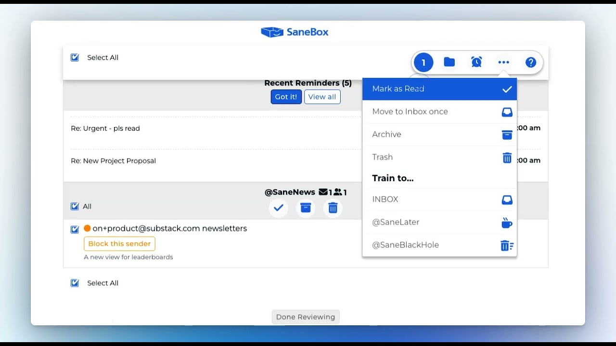
Task: Train to @SaneLater menu option
Action: tap(439, 222)
